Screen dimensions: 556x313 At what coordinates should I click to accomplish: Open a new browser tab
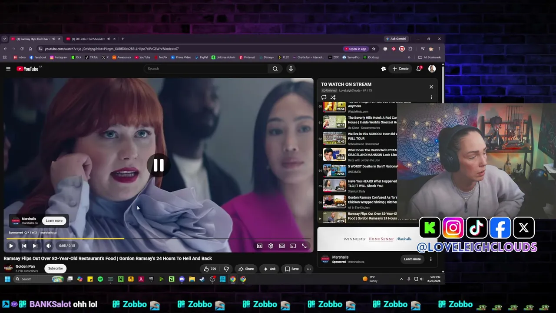[x=122, y=39]
